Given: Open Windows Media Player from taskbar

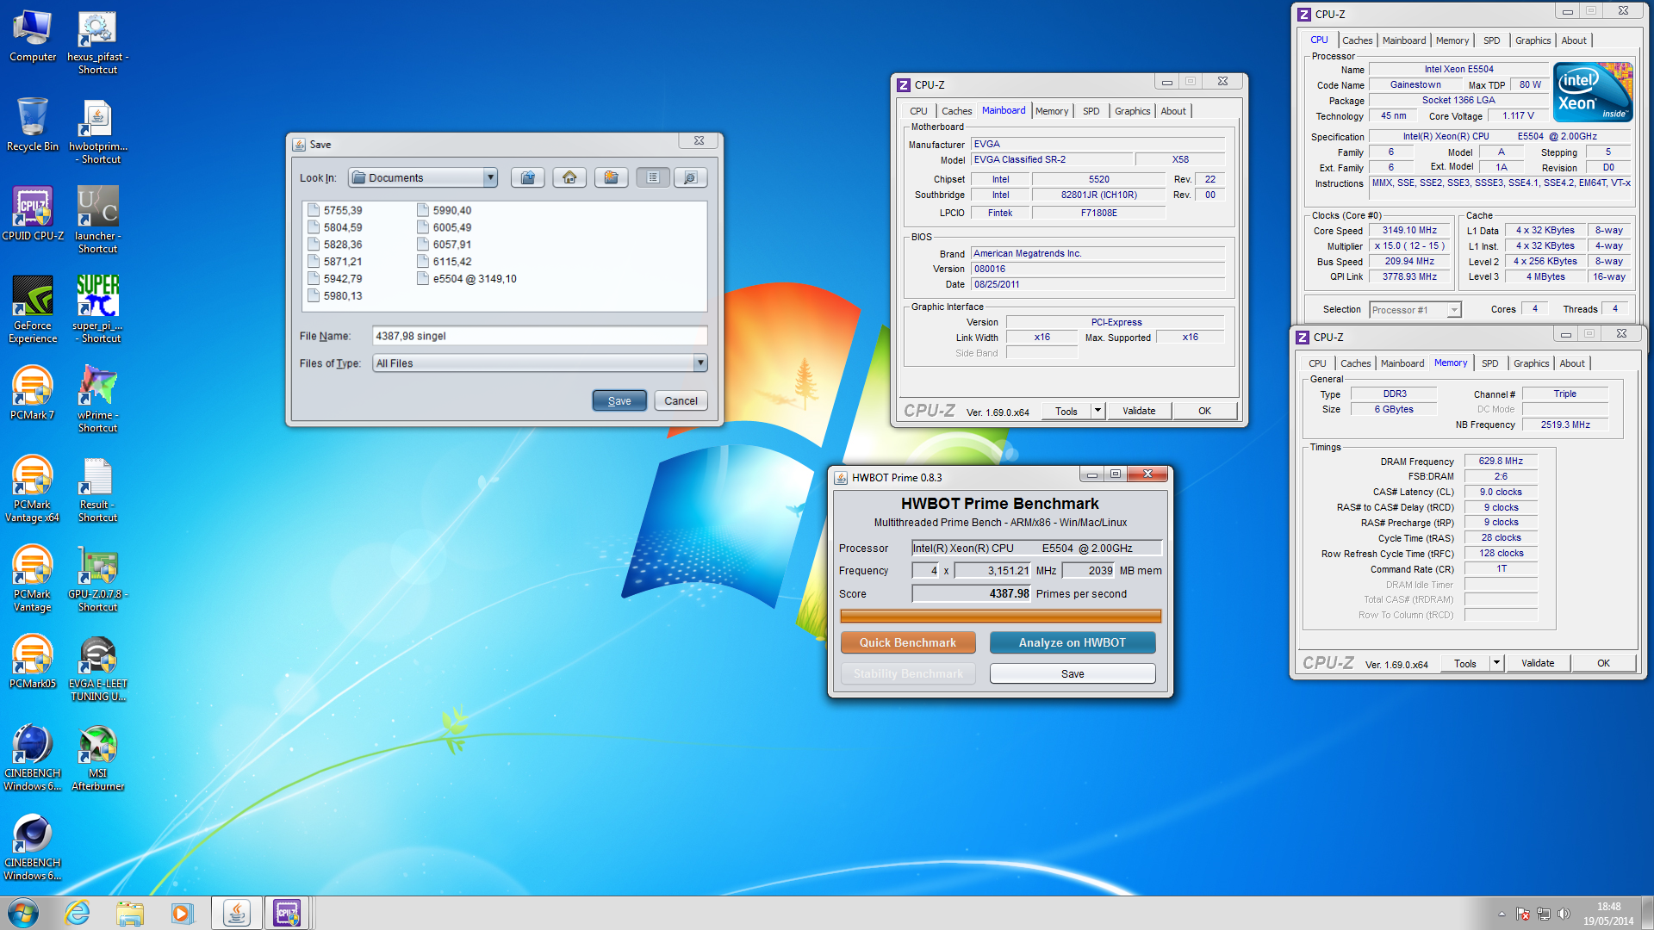Looking at the screenshot, I should click(182, 913).
